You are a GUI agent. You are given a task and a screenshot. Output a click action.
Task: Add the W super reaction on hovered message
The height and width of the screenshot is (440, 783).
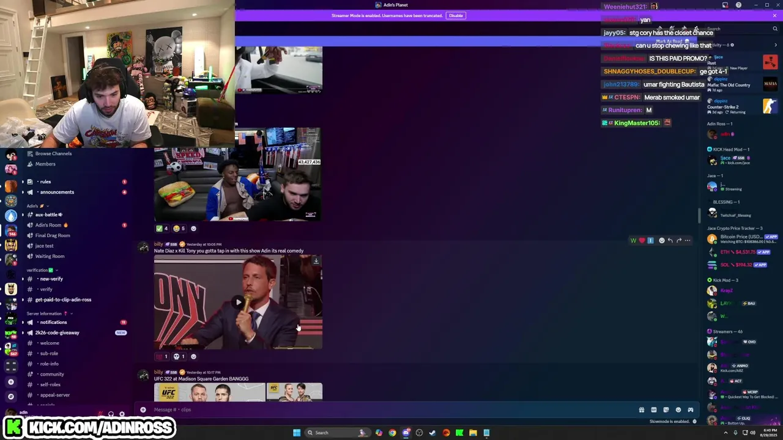coord(633,241)
